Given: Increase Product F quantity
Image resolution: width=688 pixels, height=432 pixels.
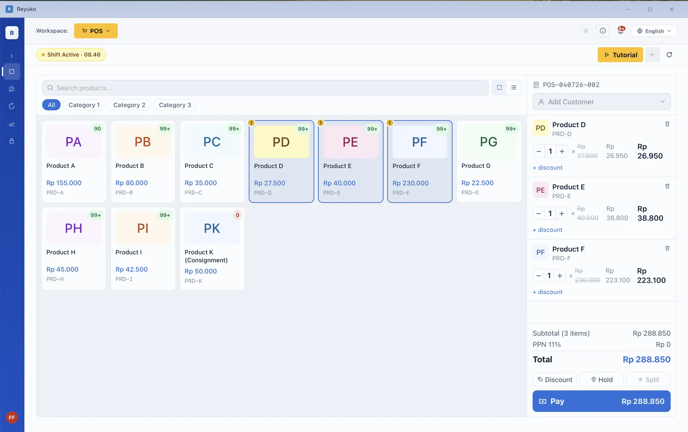Looking at the screenshot, I should click(x=560, y=276).
